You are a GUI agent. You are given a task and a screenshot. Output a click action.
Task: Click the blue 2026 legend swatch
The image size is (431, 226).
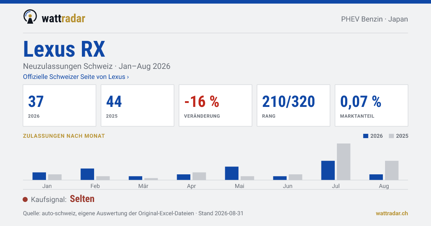click(366, 136)
